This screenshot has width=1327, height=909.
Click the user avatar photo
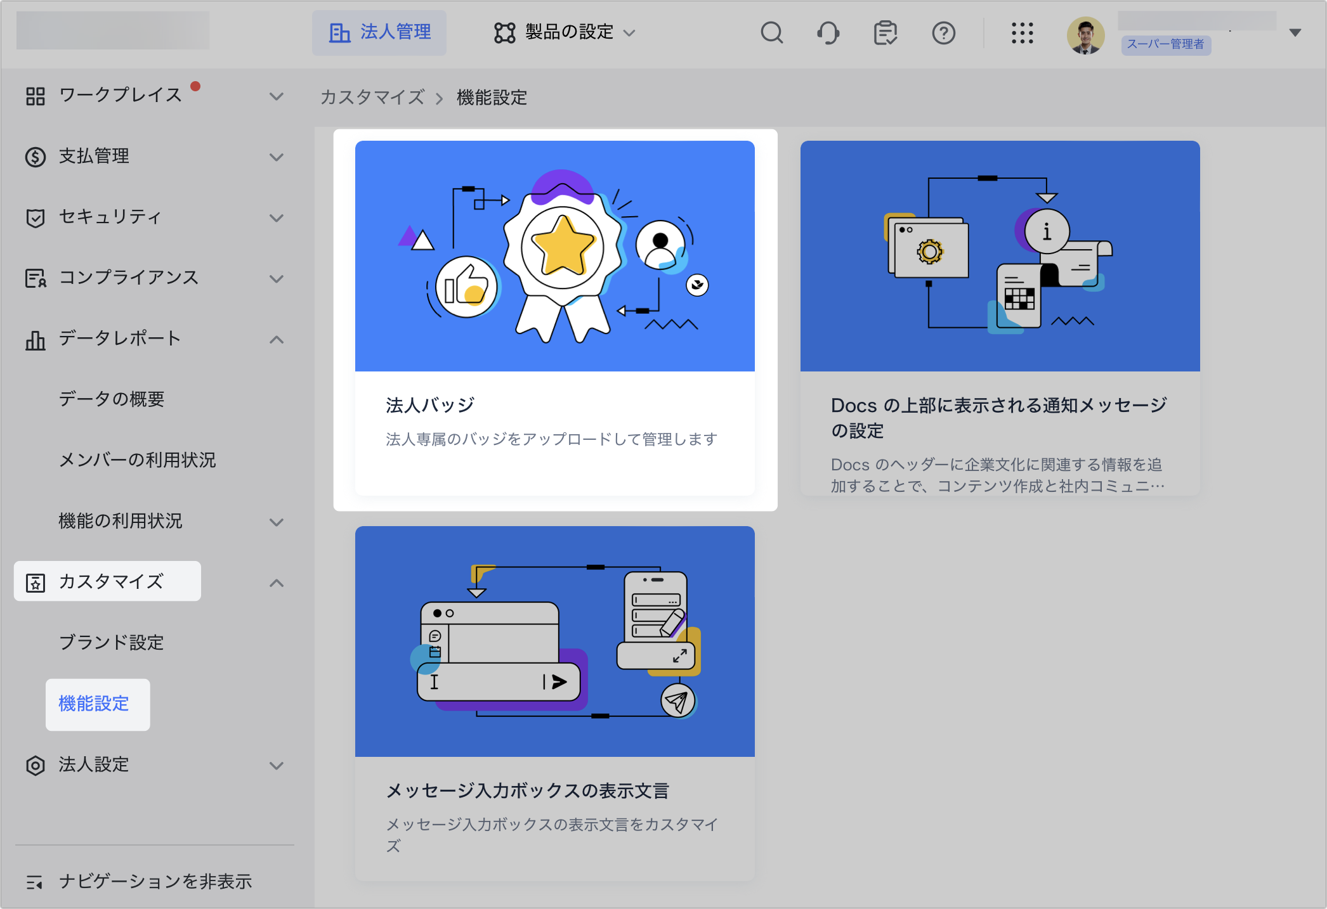click(1085, 35)
